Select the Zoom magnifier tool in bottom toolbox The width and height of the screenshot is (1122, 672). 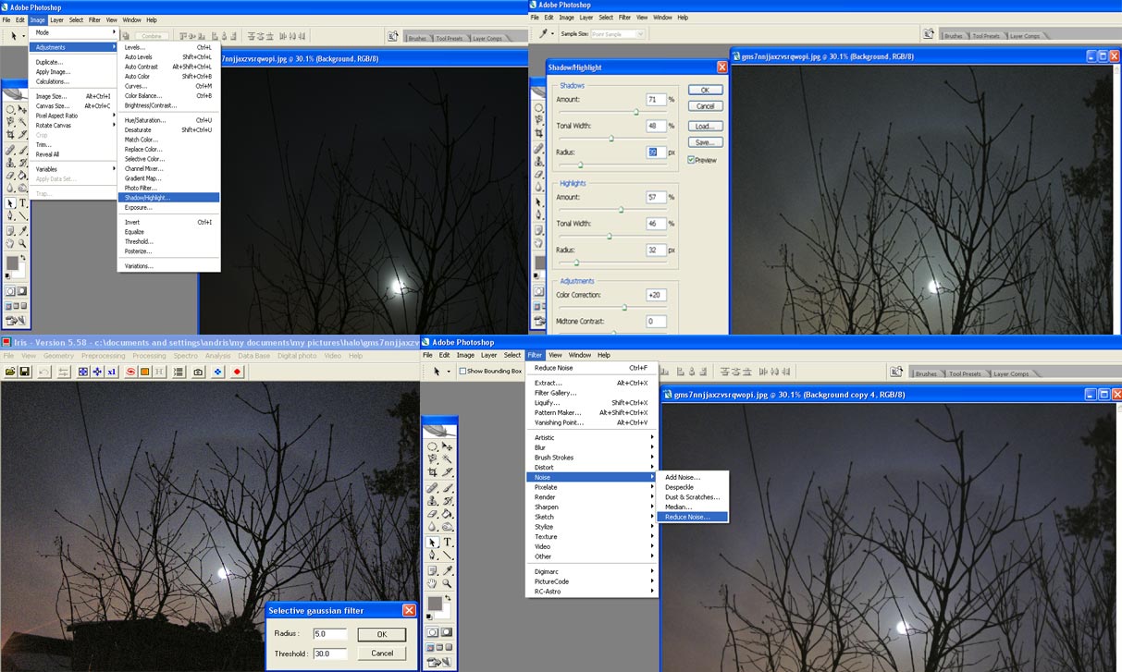point(448,584)
